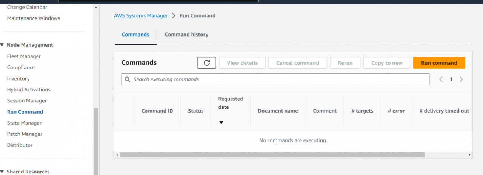Go to previous page with left chevron
The height and width of the screenshot is (175, 483).
441,79
